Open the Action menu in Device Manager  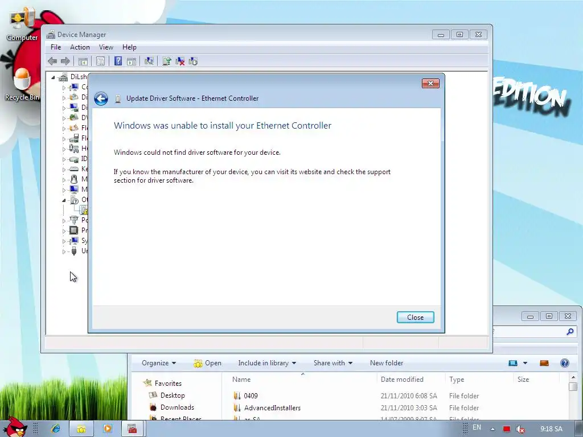(x=80, y=47)
